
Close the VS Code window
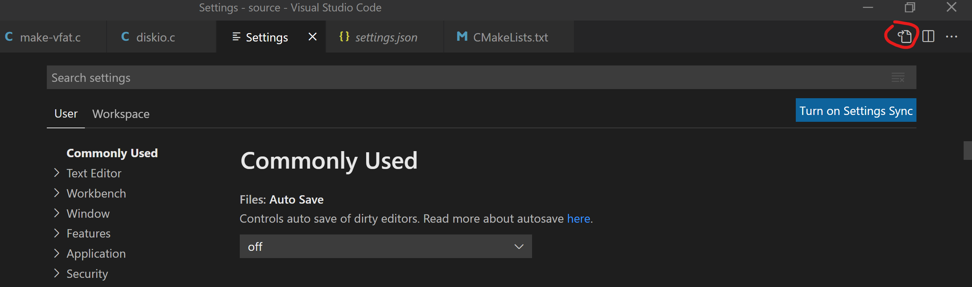pos(951,7)
